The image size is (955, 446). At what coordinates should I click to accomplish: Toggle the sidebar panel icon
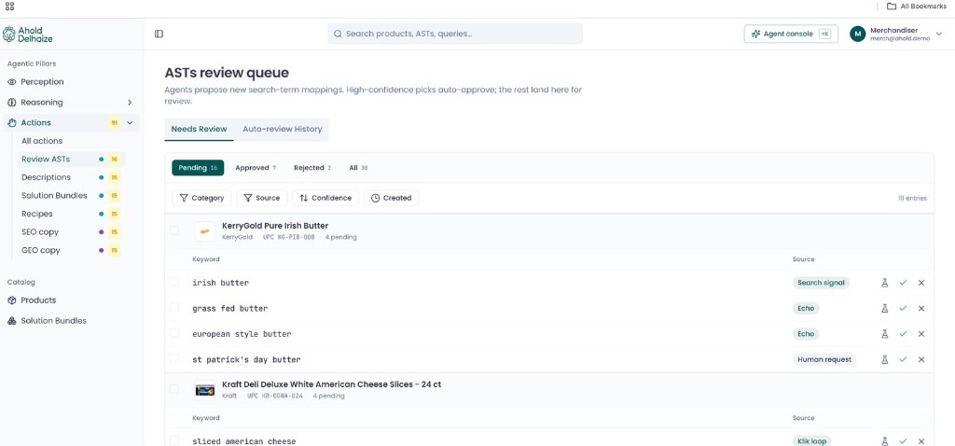(x=159, y=35)
